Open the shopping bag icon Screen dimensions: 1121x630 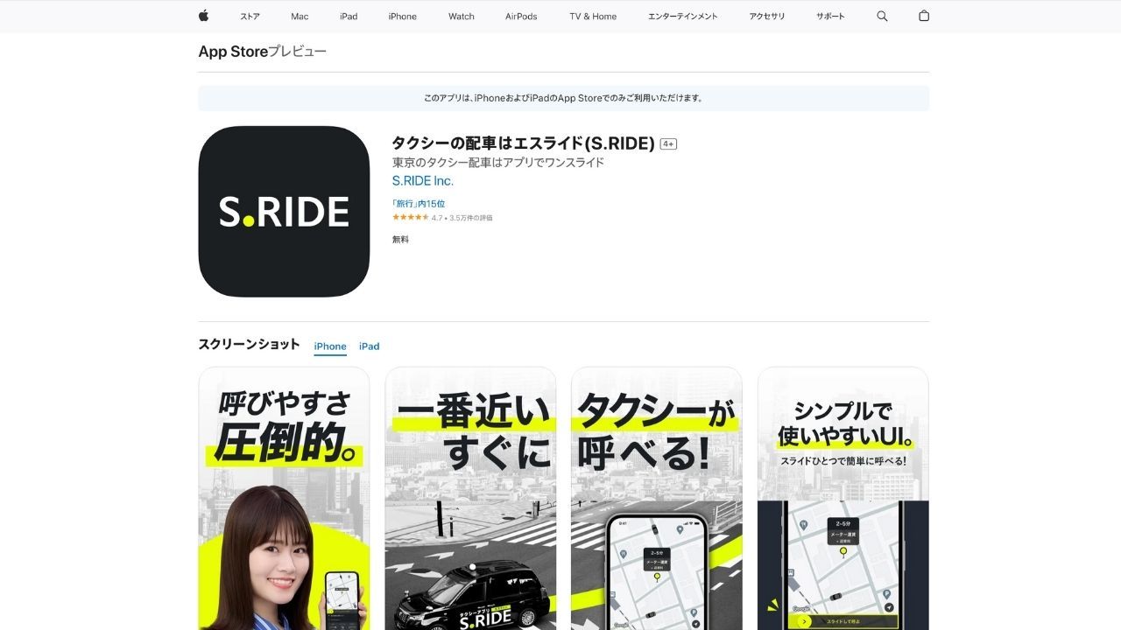[923, 16]
